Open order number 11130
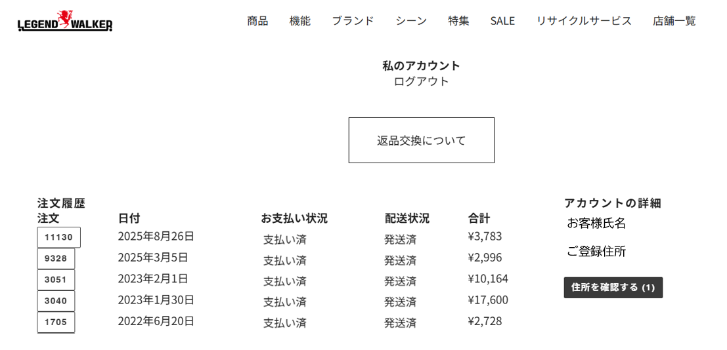The image size is (727, 350). [58, 237]
